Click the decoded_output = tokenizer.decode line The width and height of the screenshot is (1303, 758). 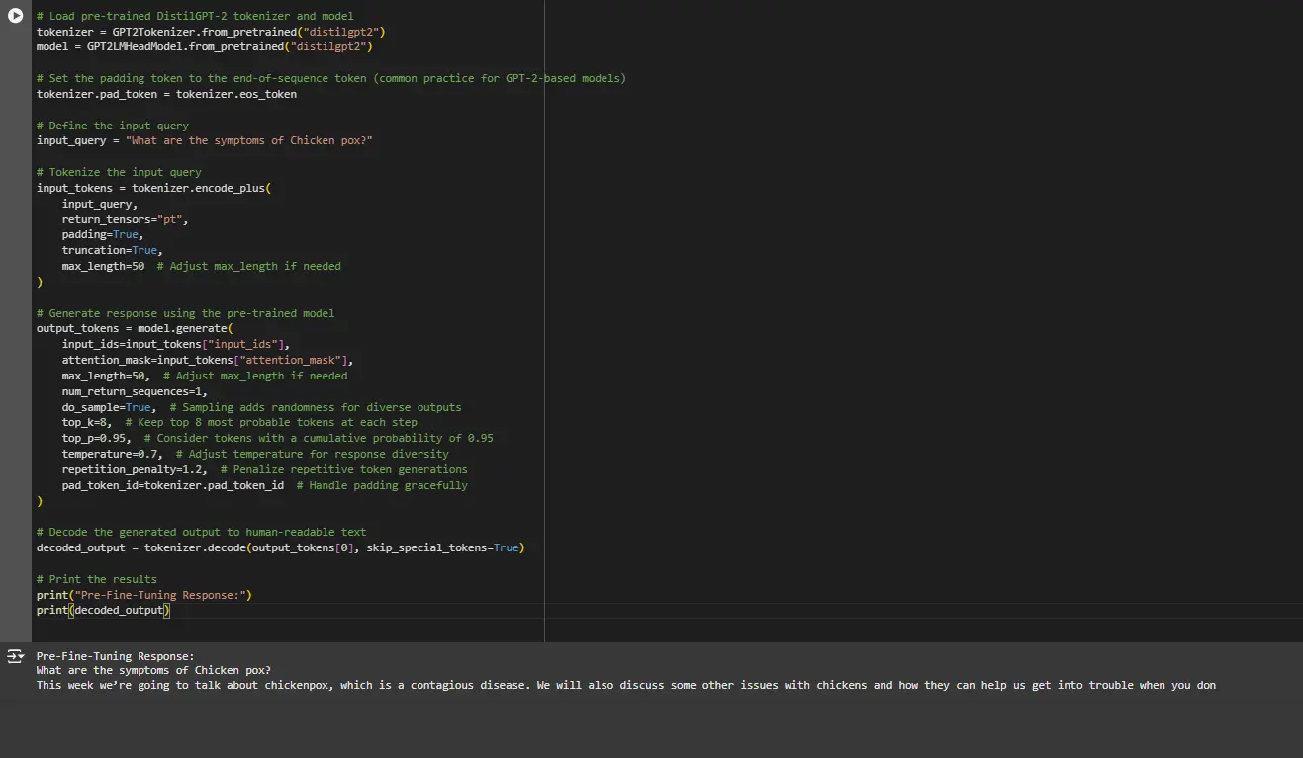point(280,548)
